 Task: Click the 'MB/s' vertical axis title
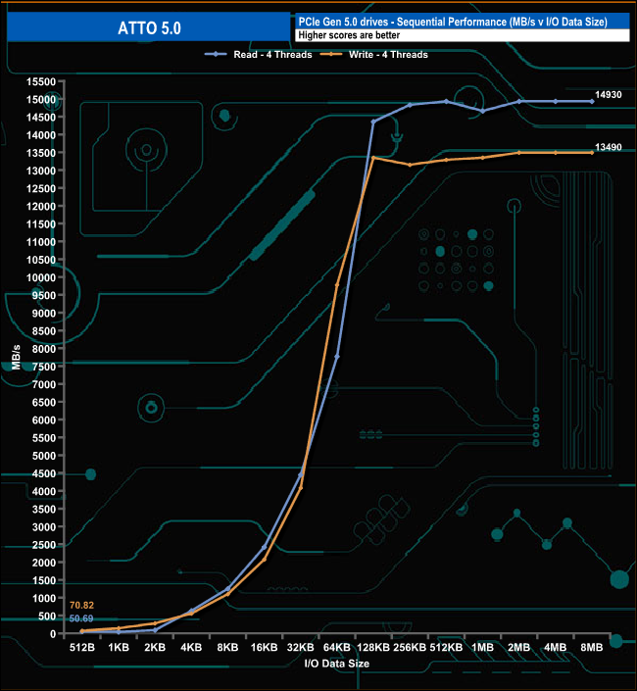16,358
